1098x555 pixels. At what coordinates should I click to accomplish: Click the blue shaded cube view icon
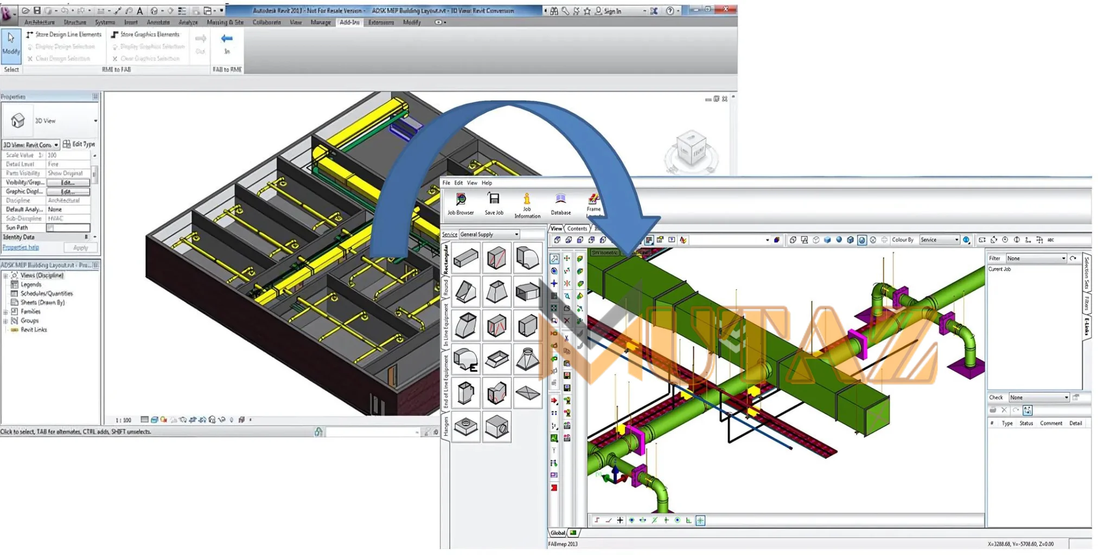point(827,240)
